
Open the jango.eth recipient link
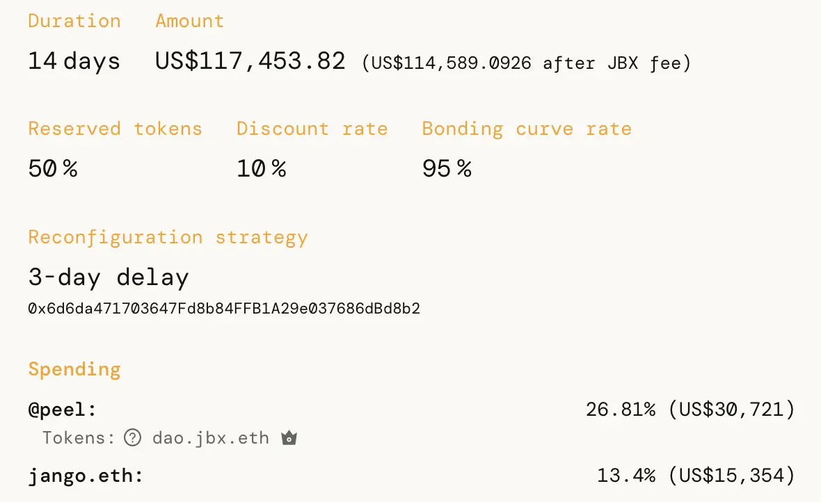coord(85,476)
